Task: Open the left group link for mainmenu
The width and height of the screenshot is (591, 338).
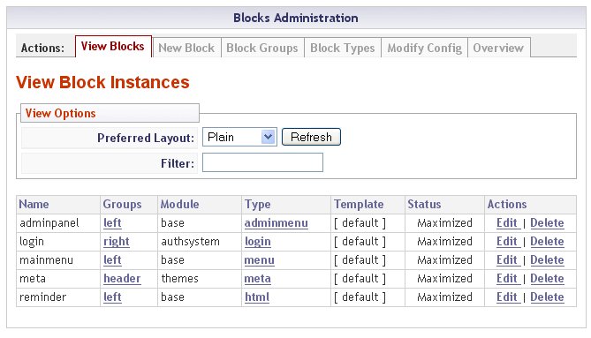Action: (112, 260)
